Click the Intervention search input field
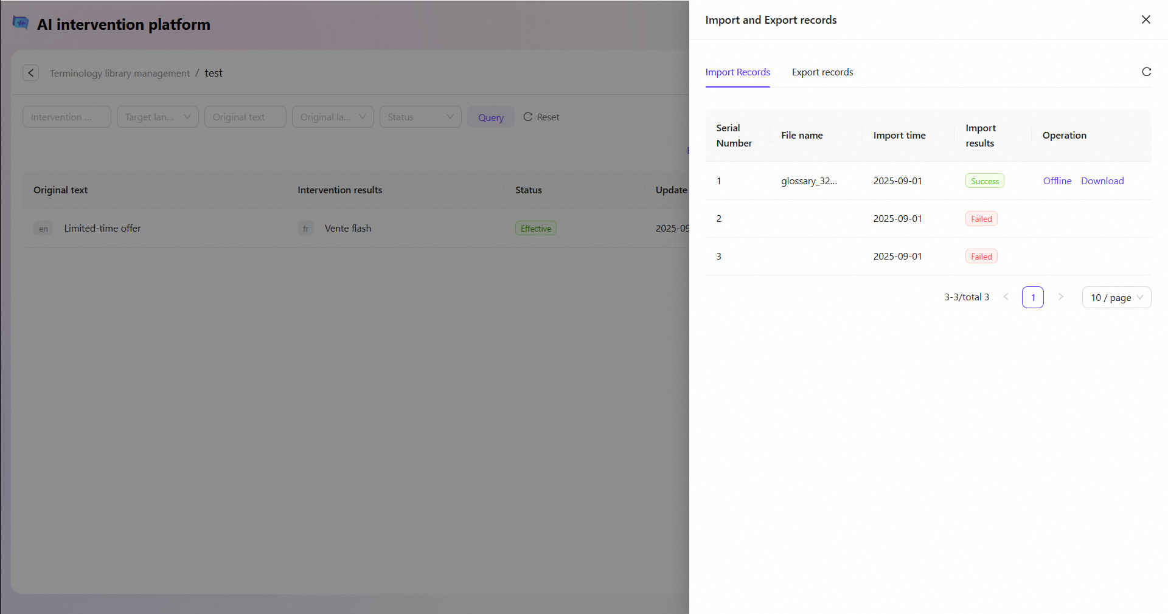The width and height of the screenshot is (1168, 614). pos(67,117)
